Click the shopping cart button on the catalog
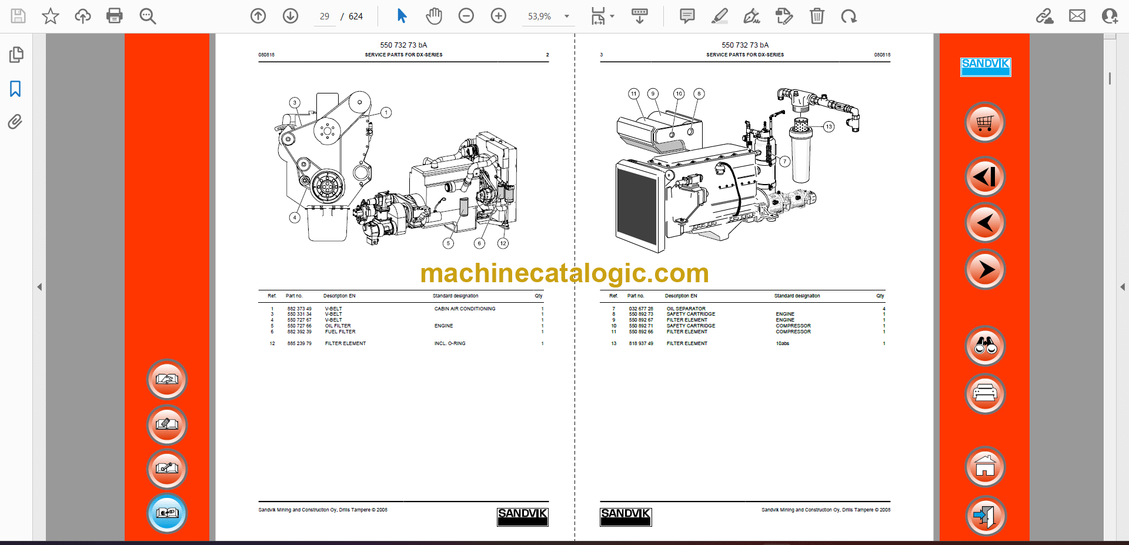The height and width of the screenshot is (545, 1129). click(985, 122)
